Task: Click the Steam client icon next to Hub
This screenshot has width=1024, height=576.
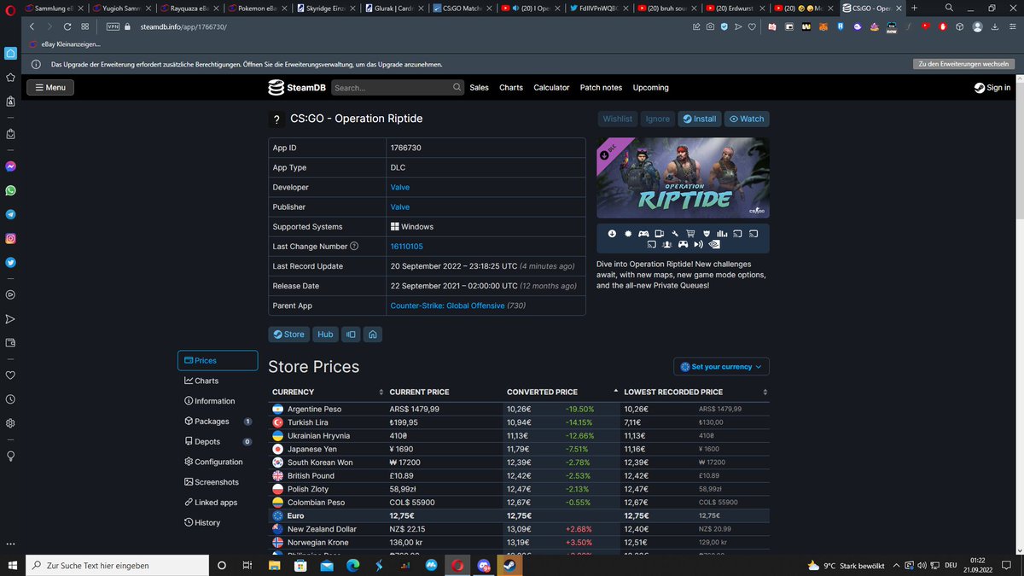Action: click(351, 335)
